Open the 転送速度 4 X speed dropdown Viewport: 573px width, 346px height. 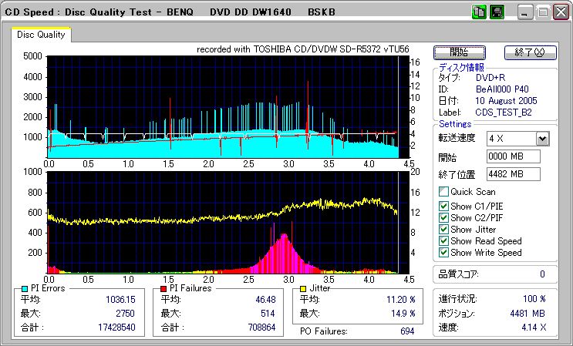[x=542, y=139]
